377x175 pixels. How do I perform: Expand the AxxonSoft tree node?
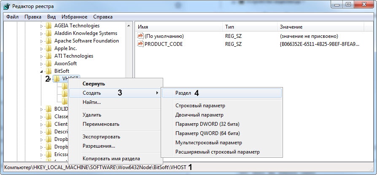click(42, 64)
